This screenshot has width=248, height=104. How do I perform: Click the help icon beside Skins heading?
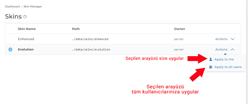25,17
